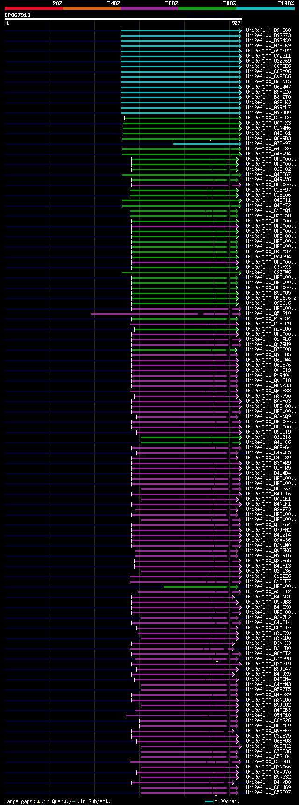
Task: Select hit label UniRef100_B5G0Q5
Action: pos(268,293)
